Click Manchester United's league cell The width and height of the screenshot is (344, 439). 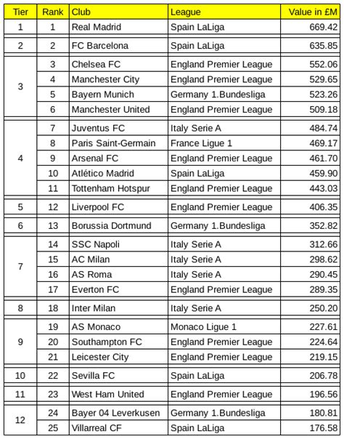224,110
